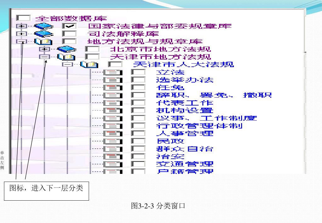Click the closed book icon beside 司法解释库
The width and height of the screenshot is (322, 223).
[x=44, y=34]
